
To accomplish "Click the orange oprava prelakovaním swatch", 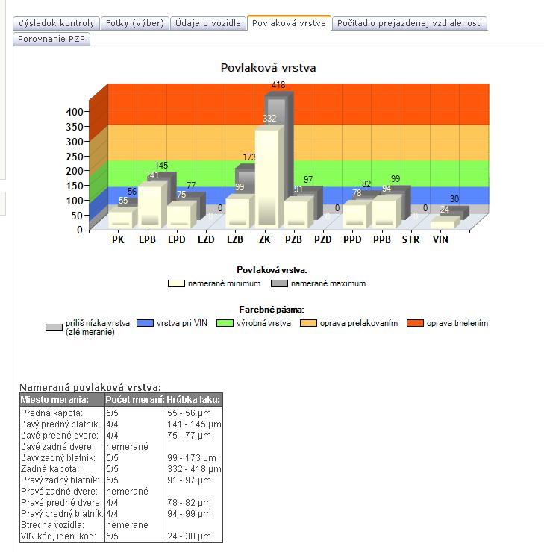I will [x=308, y=323].
